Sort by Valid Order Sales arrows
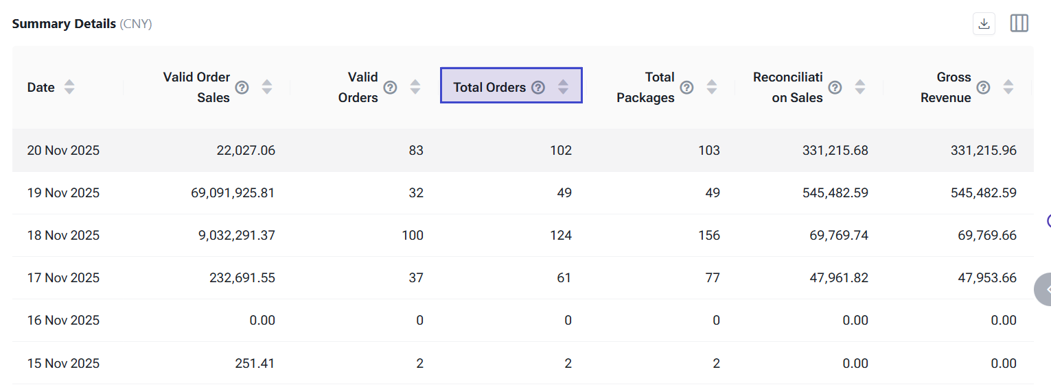Viewport: 1051px width, 387px height. point(267,87)
